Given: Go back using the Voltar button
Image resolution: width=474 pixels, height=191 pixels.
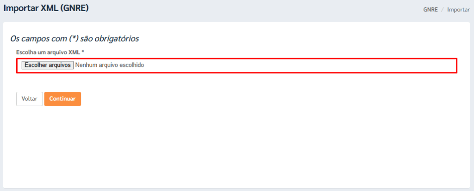Looking at the screenshot, I should tap(29, 99).
